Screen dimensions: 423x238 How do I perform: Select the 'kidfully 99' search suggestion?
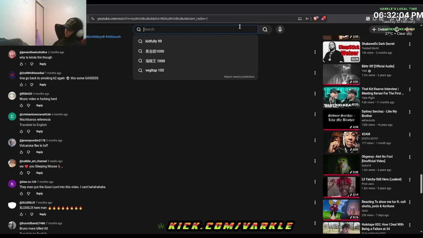click(x=195, y=41)
